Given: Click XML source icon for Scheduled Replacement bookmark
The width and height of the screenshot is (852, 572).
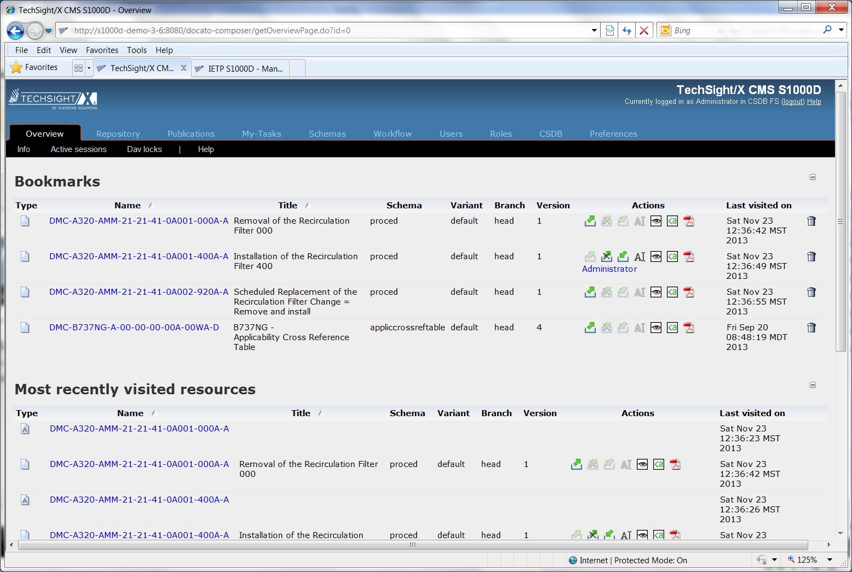Looking at the screenshot, I should coord(672,292).
